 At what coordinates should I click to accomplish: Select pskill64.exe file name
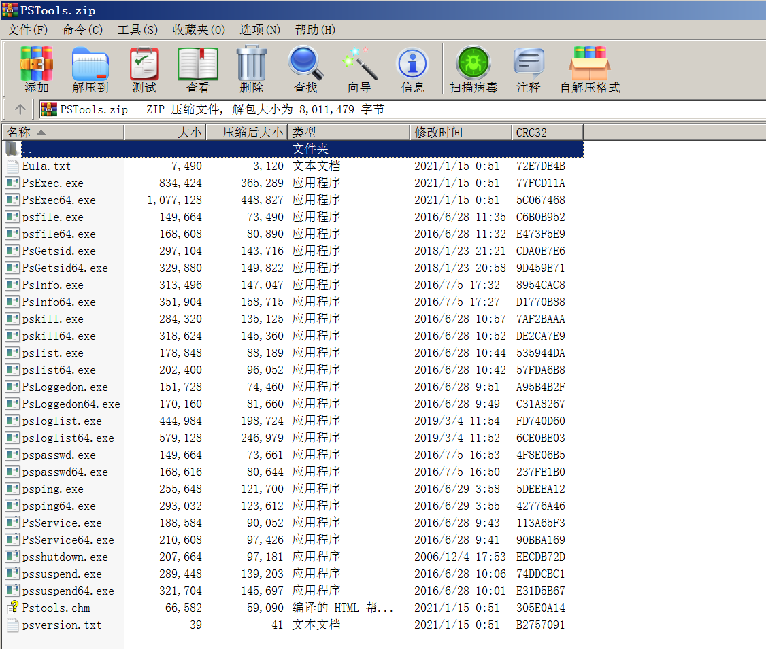59,336
